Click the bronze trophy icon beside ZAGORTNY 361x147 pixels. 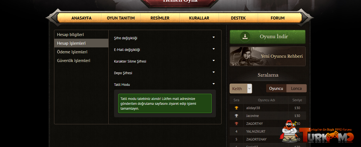click(x=236, y=124)
